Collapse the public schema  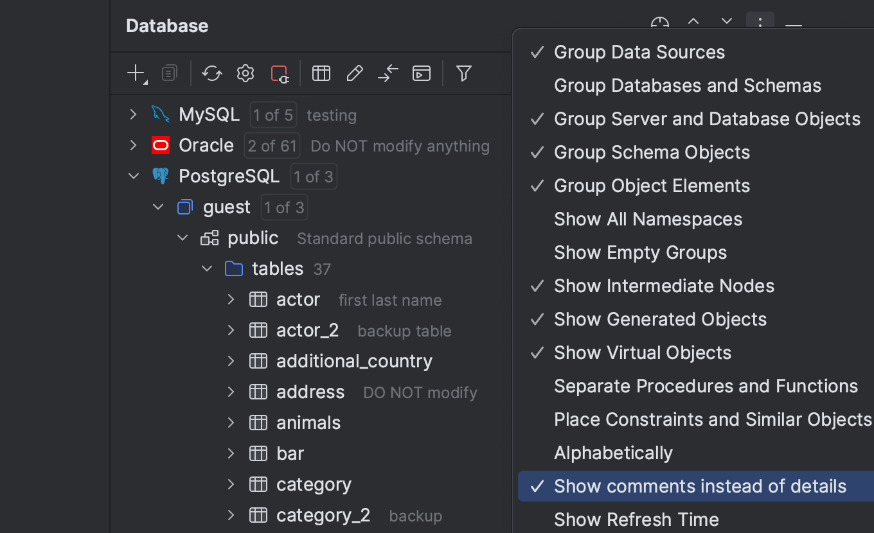pyautogui.click(x=183, y=238)
